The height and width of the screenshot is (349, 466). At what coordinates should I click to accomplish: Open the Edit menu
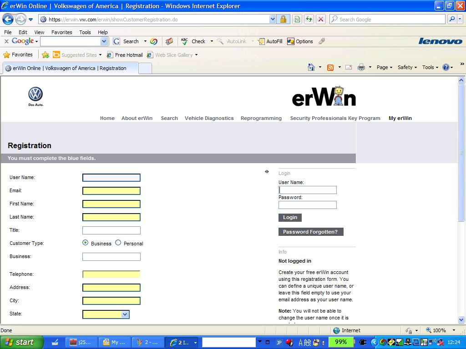point(23,32)
